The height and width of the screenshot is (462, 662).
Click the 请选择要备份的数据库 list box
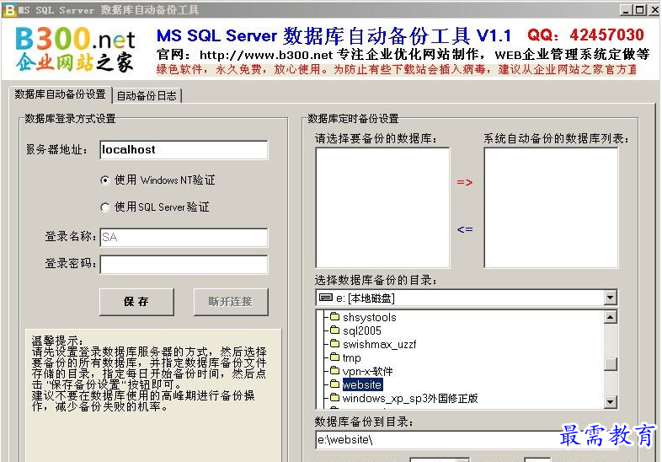pos(382,207)
